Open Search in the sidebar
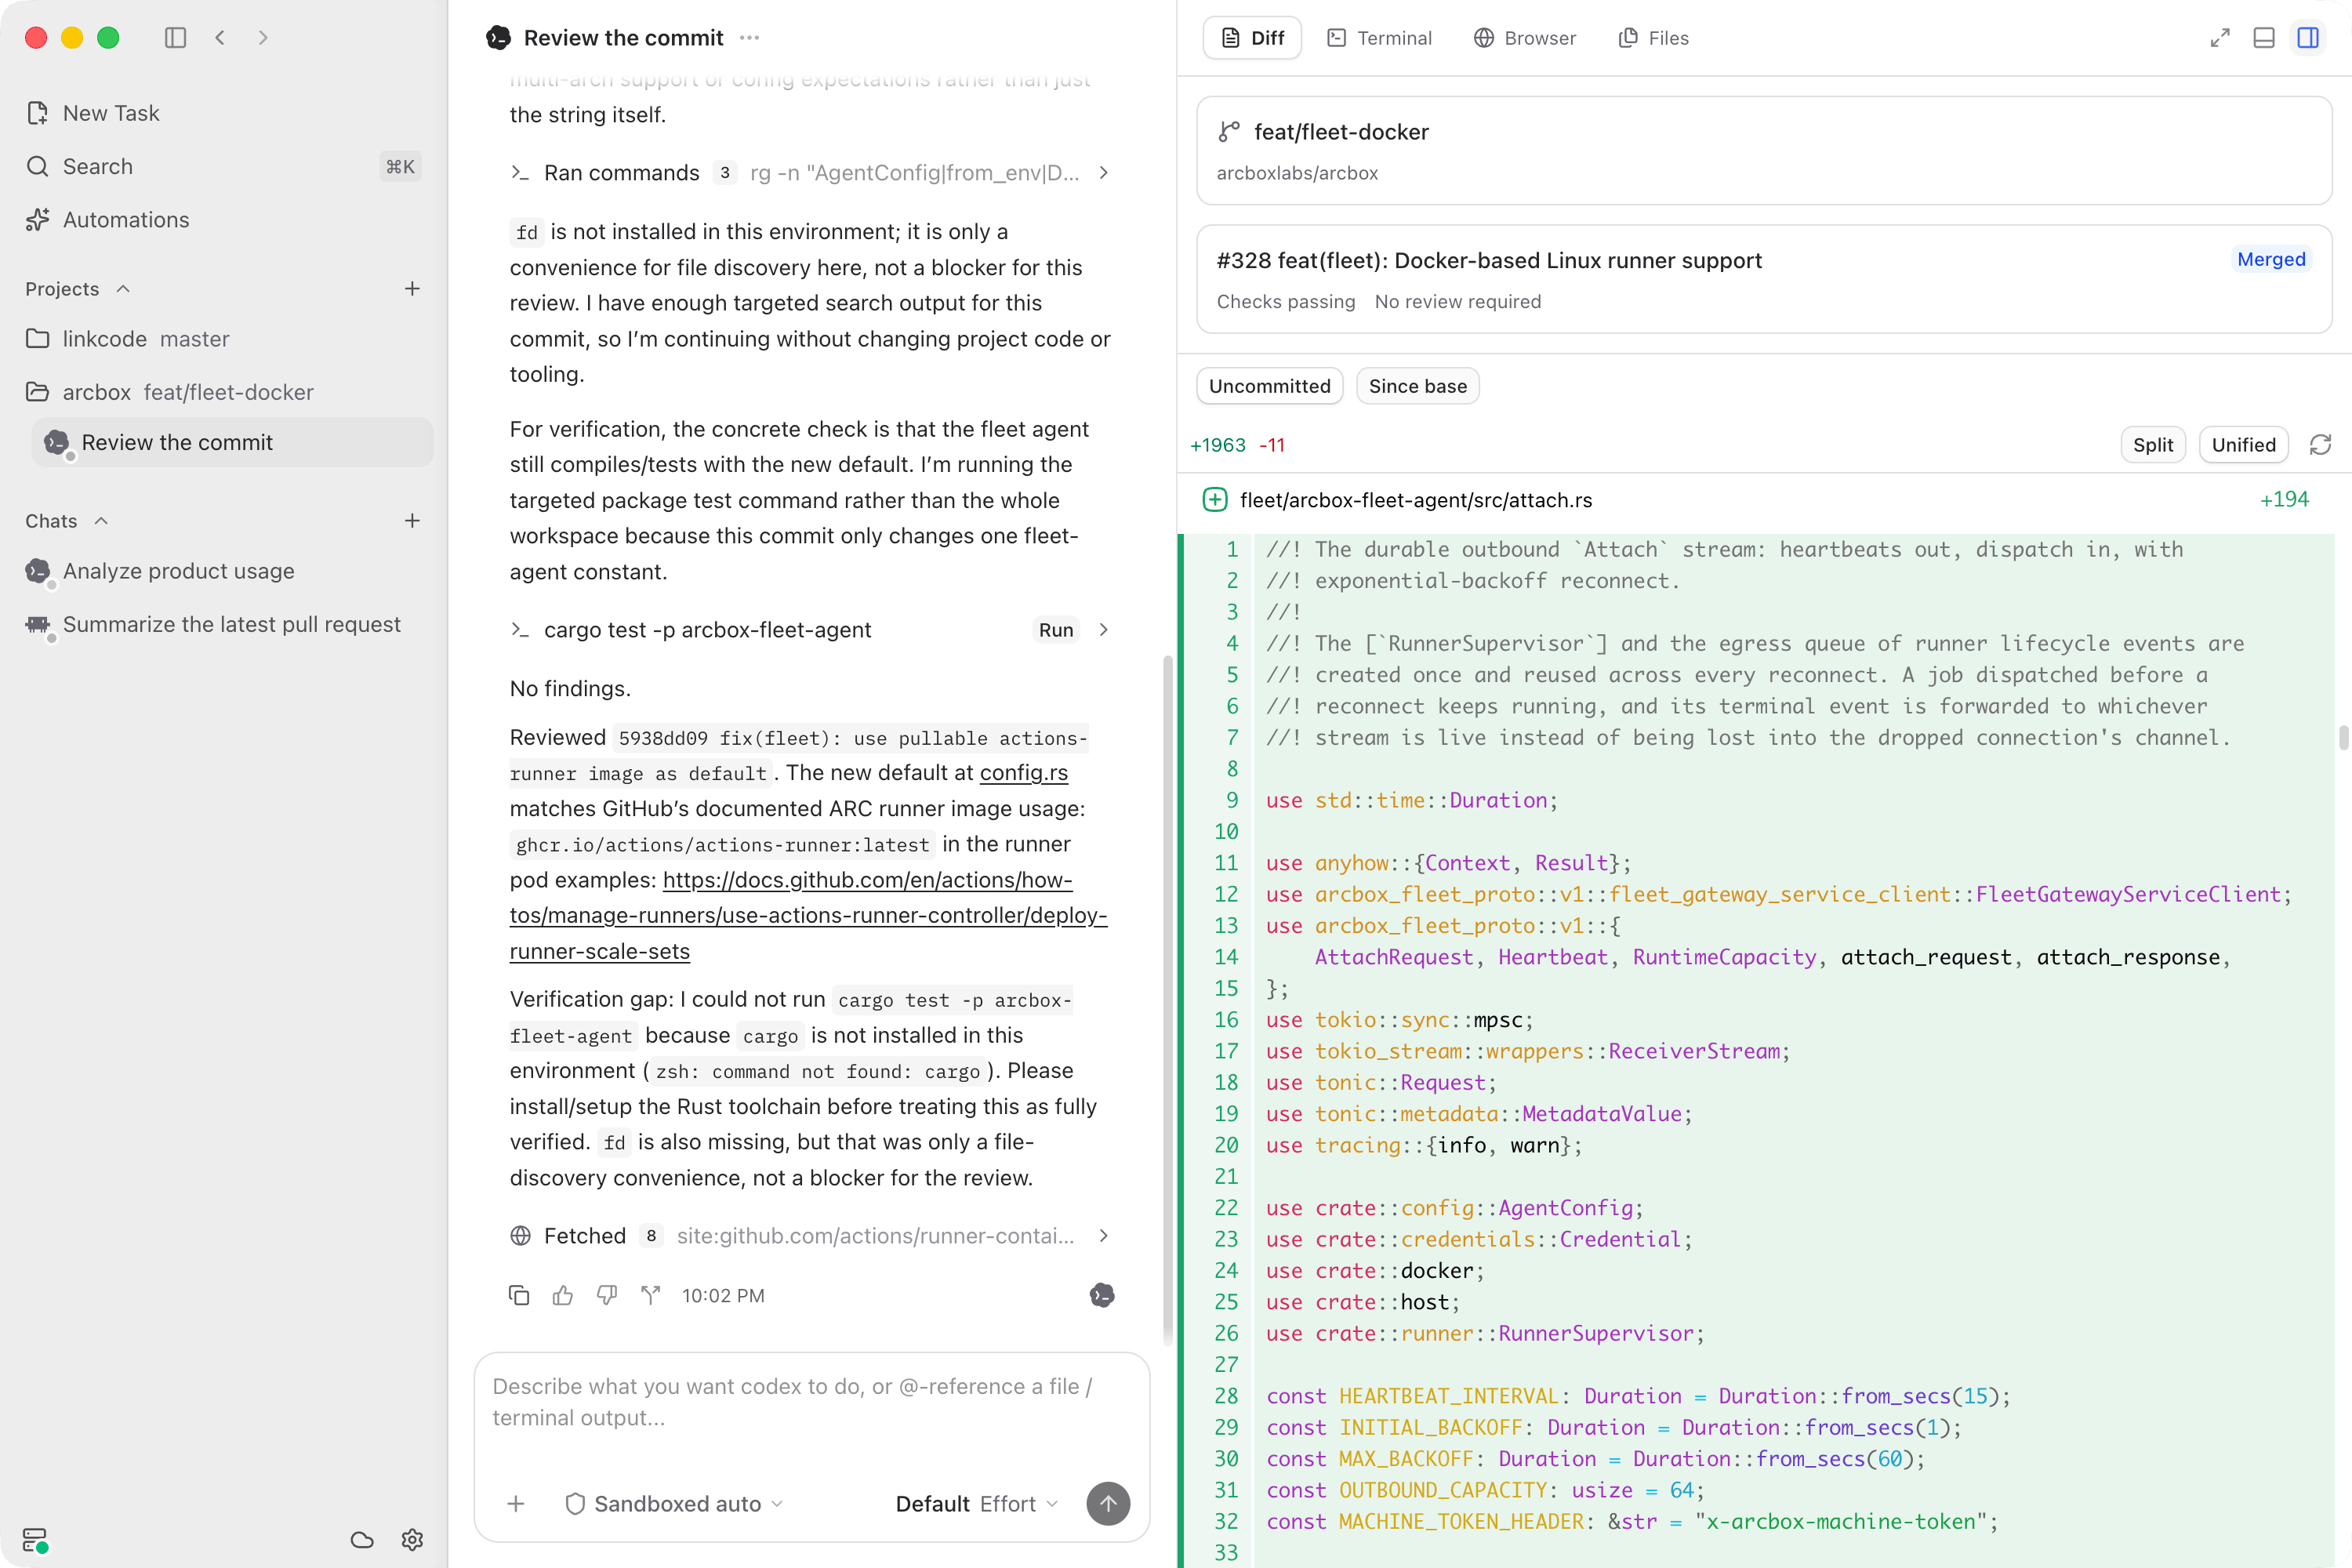The height and width of the screenshot is (1568, 2352). (223, 166)
